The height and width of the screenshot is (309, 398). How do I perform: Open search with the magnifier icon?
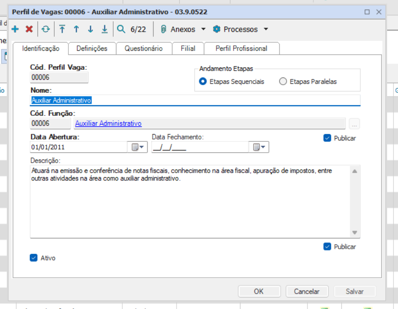click(x=121, y=29)
